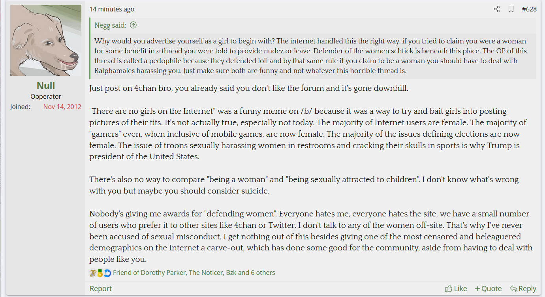Image resolution: width=545 pixels, height=297 pixels.
Task: Expand the quoted Negg message block
Action: click(x=313, y=56)
